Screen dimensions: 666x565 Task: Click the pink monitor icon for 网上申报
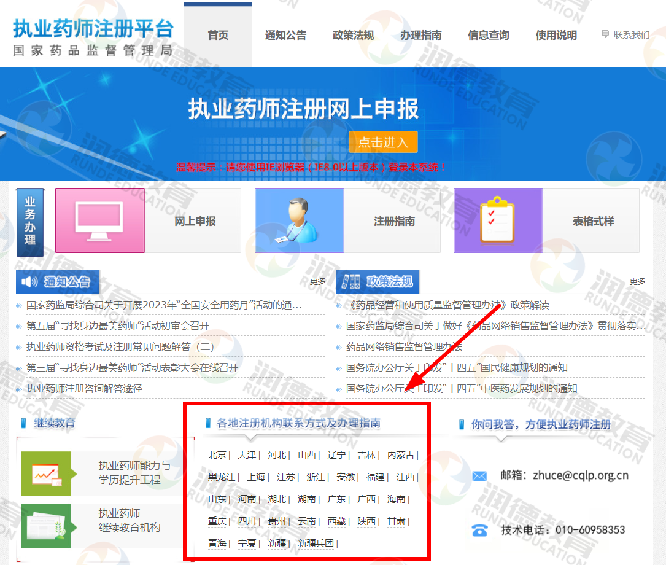(100, 220)
